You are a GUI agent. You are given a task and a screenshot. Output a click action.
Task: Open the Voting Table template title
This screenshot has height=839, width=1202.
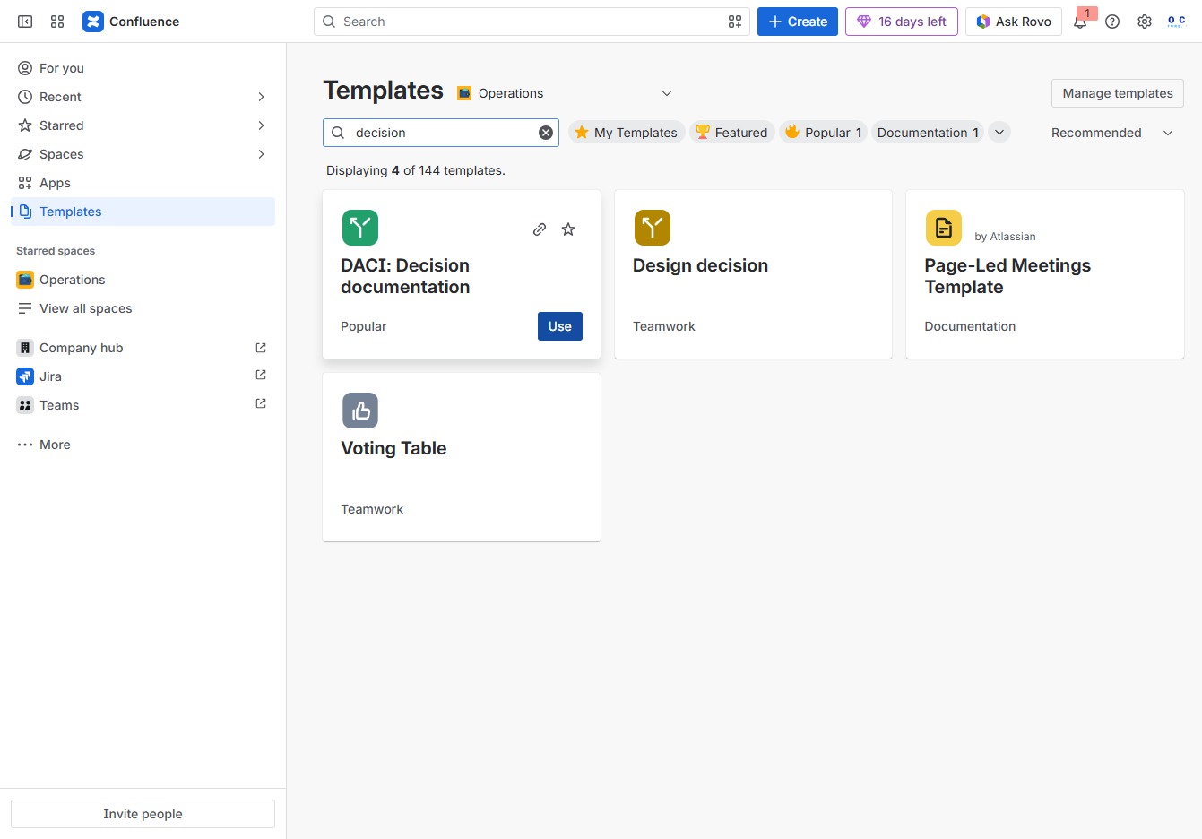[x=393, y=448]
